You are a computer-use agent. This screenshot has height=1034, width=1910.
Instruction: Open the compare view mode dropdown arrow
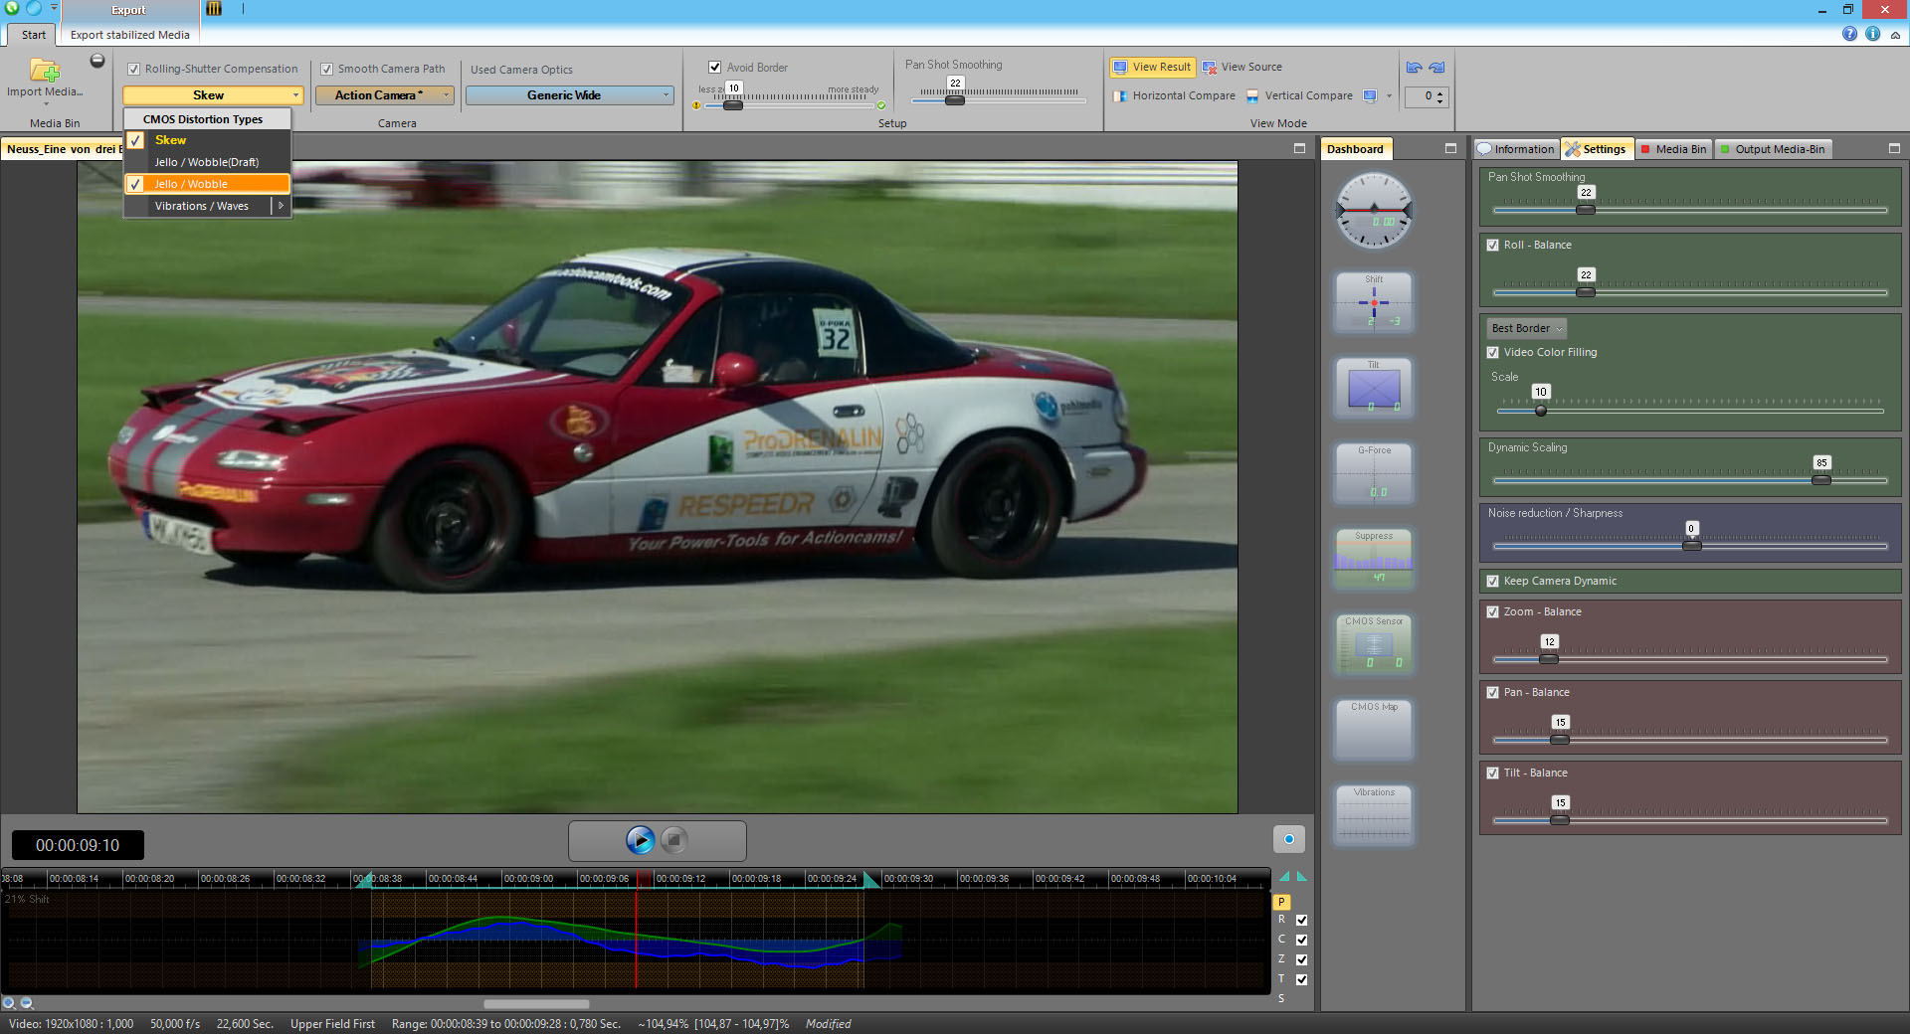click(1389, 95)
